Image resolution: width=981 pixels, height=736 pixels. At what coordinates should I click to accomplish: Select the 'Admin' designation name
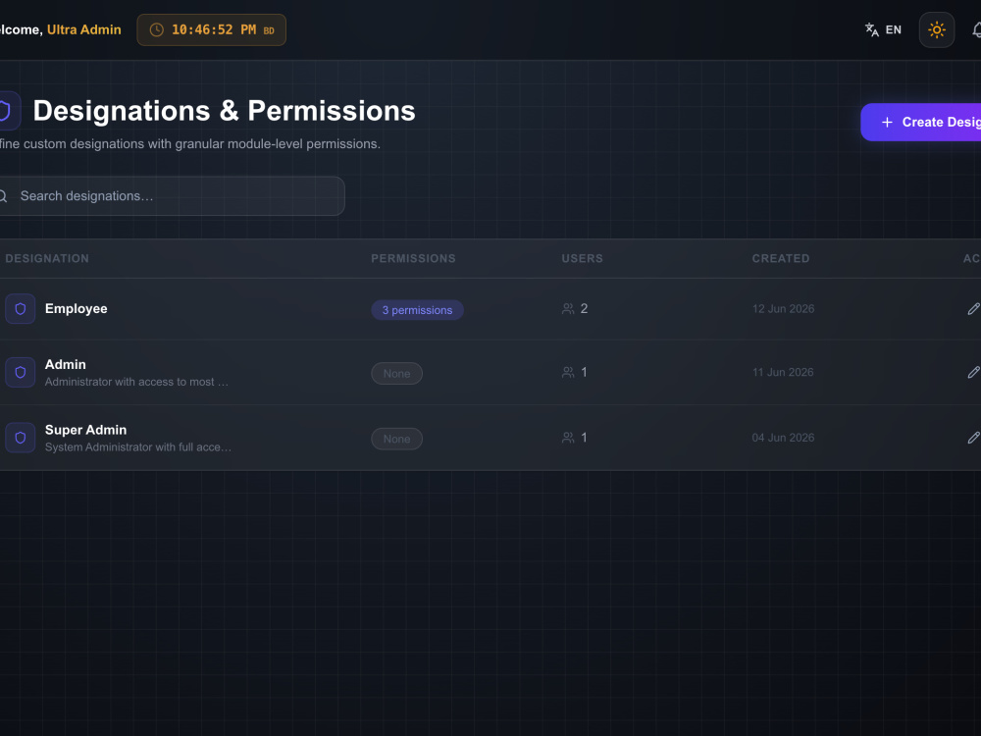pos(66,364)
